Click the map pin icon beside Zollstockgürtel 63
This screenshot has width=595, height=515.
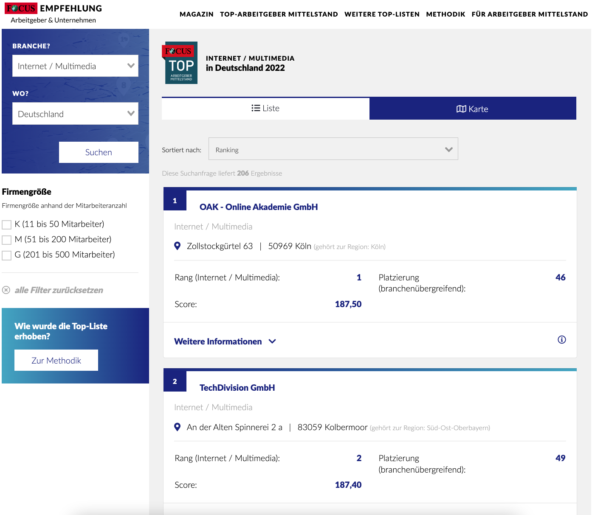click(178, 246)
